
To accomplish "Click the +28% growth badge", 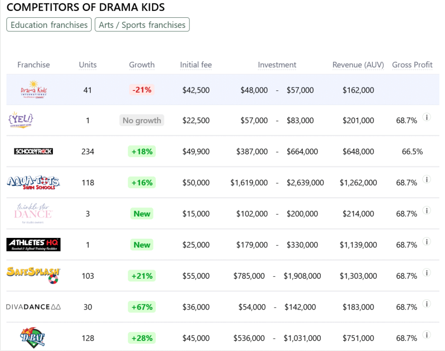I will click(x=142, y=338).
